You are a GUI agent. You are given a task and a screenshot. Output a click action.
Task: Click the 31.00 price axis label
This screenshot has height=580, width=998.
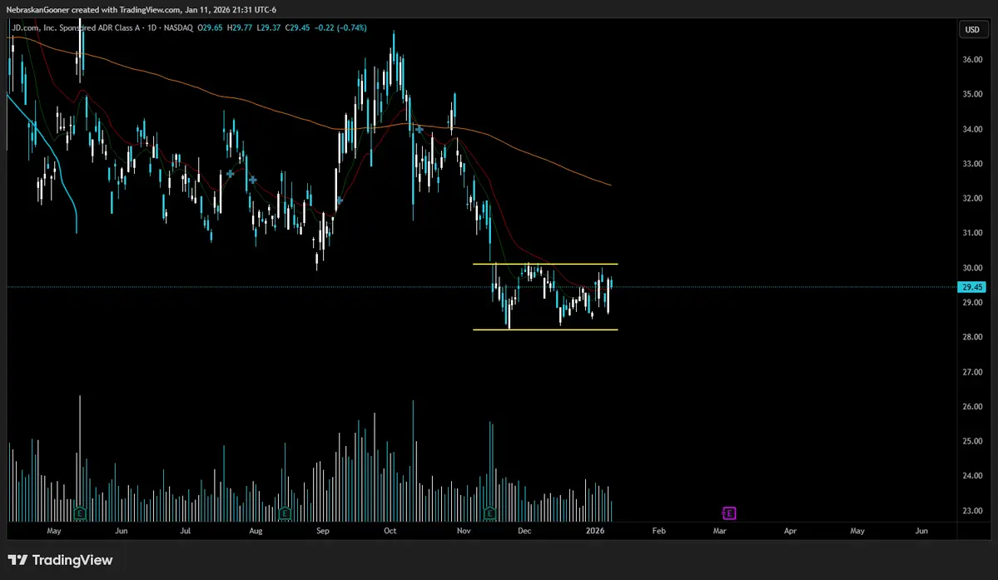[972, 233]
